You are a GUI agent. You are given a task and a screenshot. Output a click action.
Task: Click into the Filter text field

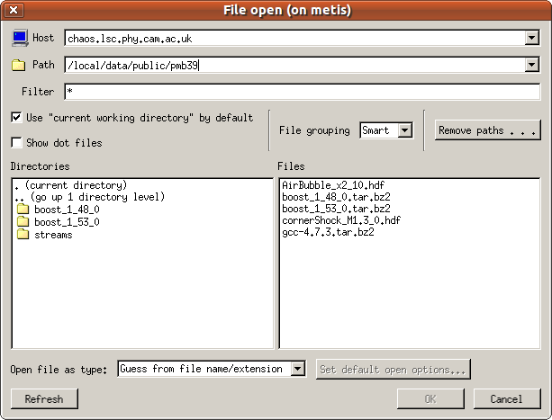pos(301,92)
